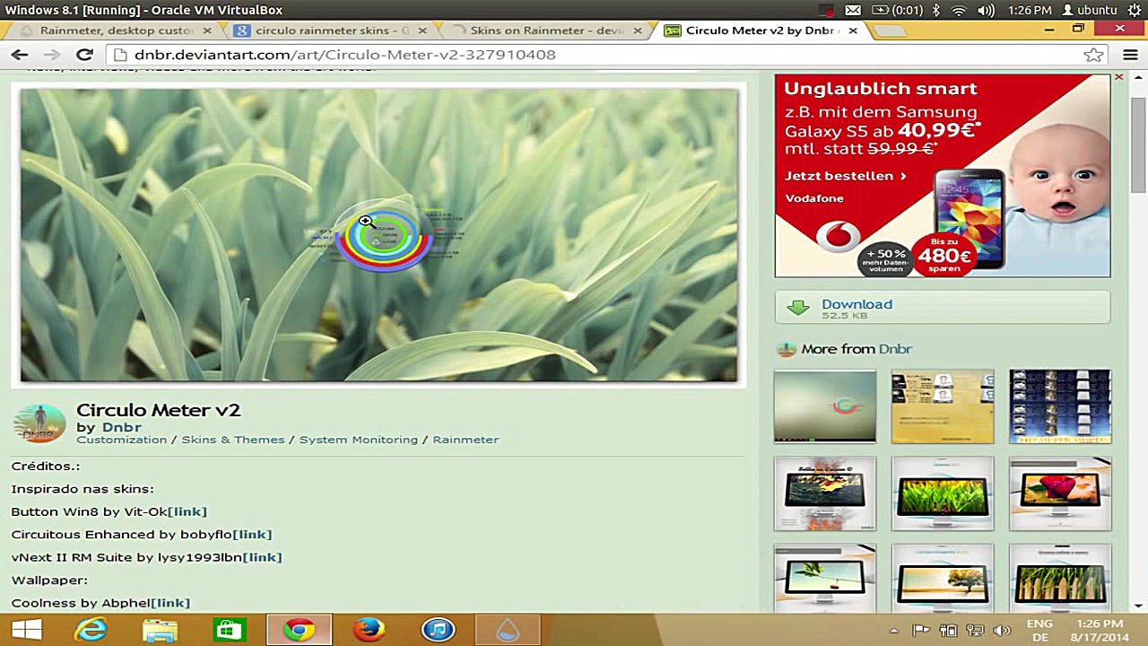Open iTunes from the taskbar
The height and width of the screenshot is (646, 1148).
pyautogui.click(x=439, y=631)
